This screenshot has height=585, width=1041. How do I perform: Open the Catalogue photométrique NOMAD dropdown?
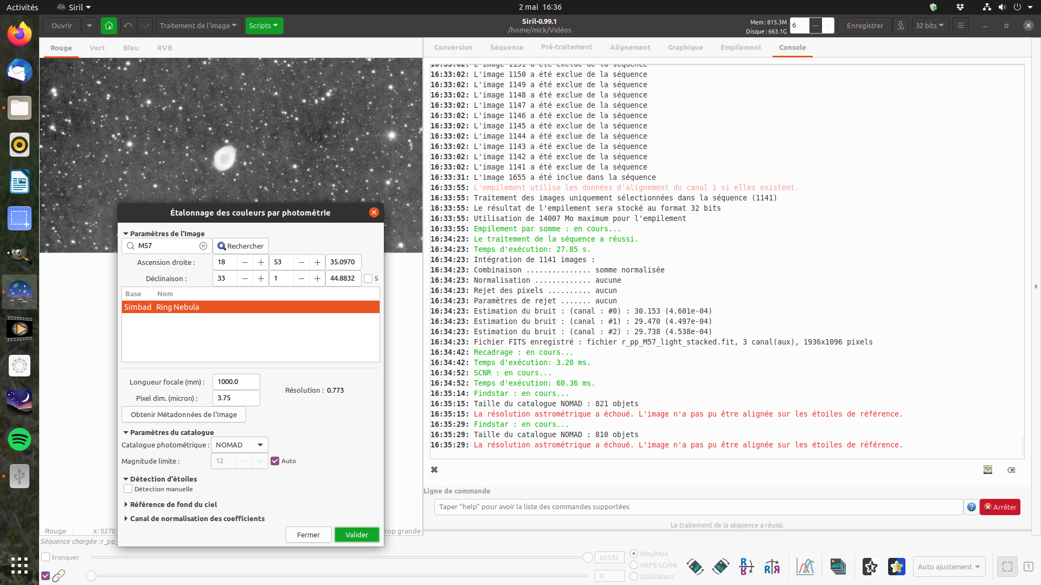(x=239, y=445)
